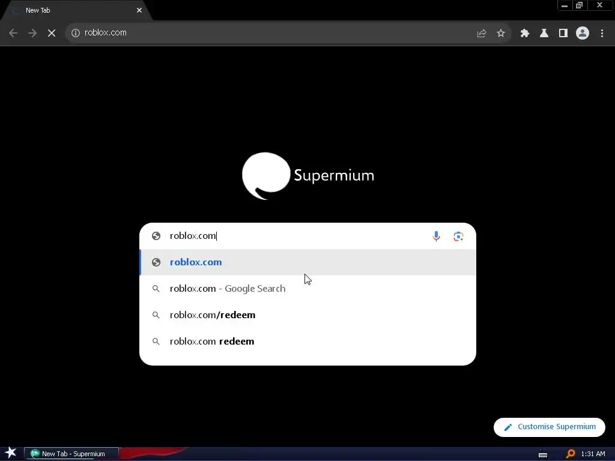
Task: Start voice search with microphone
Action: tap(436, 236)
